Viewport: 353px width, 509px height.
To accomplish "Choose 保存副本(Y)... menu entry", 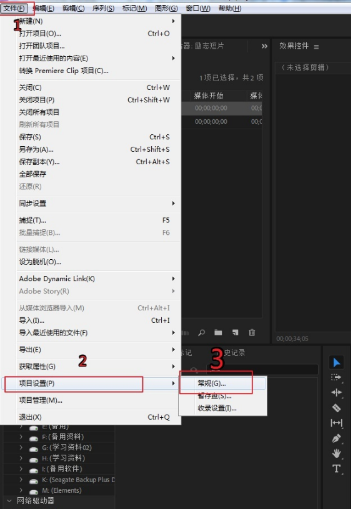I will 97,162.
